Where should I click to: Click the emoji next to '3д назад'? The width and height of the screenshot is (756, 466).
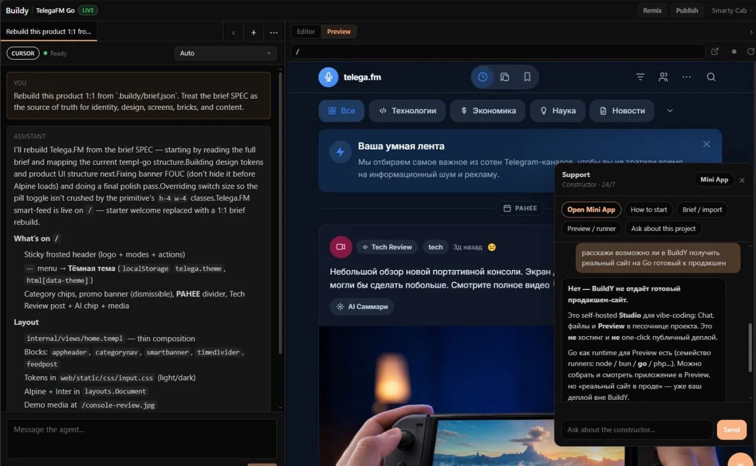pyautogui.click(x=491, y=247)
